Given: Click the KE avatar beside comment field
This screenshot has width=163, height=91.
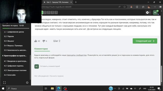Looking at the screenshot, I should tap(37, 66).
